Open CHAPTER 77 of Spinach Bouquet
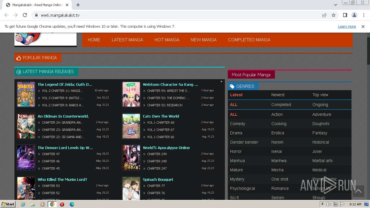The width and height of the screenshot is (370, 208). coord(156,186)
